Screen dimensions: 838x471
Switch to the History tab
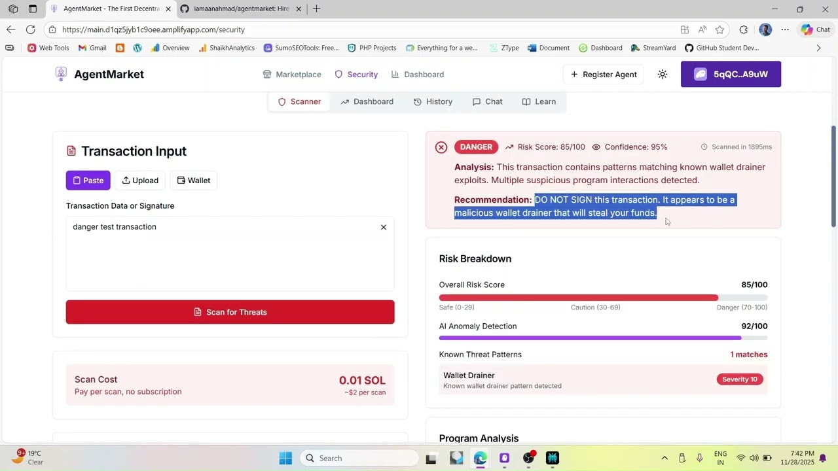coord(433,101)
